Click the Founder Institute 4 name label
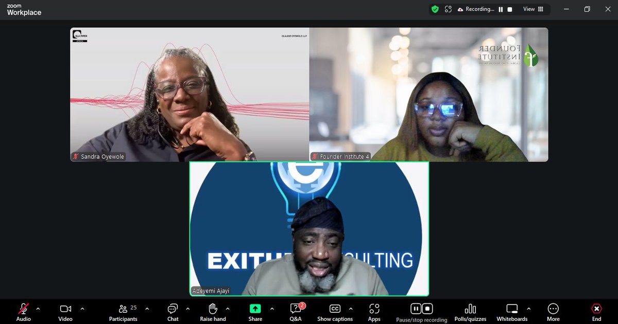 [x=341, y=156]
